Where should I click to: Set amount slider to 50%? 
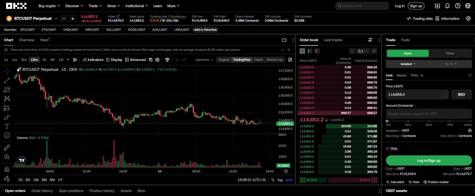(x=429, y=121)
